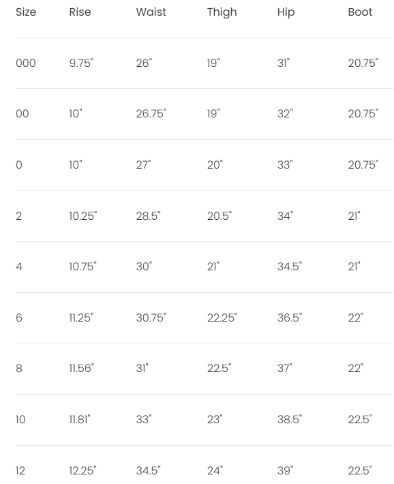Select the size 000 row label

click(x=26, y=63)
